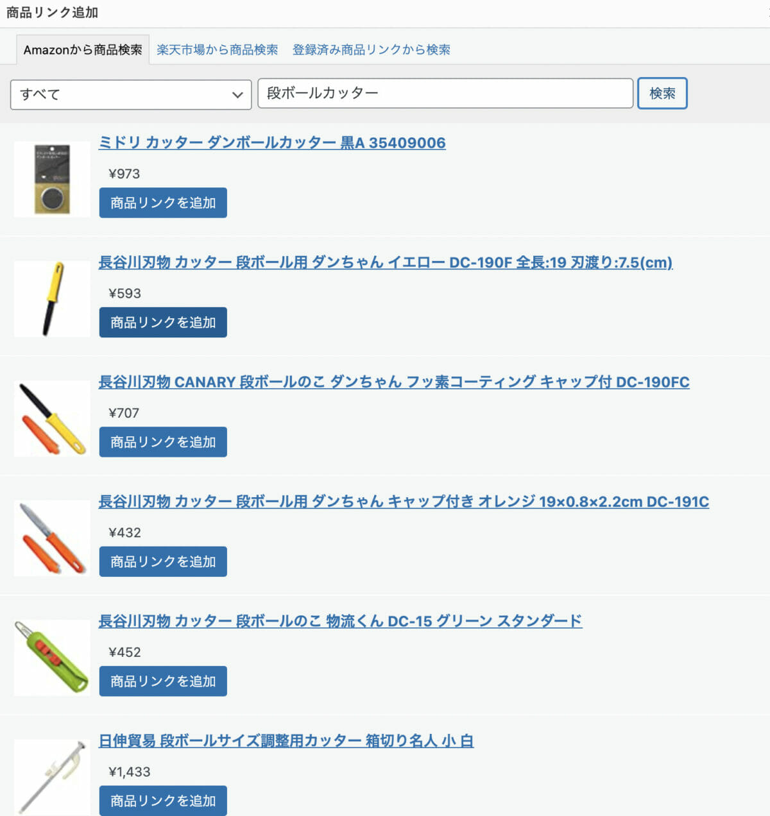
Task: Click the ミドリ cutter product thumbnail
Action: coord(52,179)
